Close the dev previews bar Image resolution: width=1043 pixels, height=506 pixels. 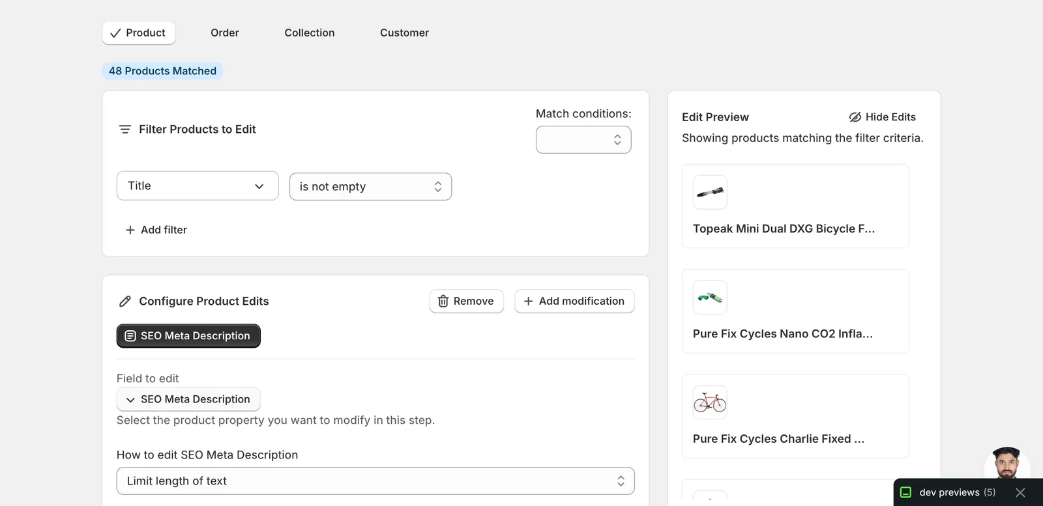point(1020,492)
